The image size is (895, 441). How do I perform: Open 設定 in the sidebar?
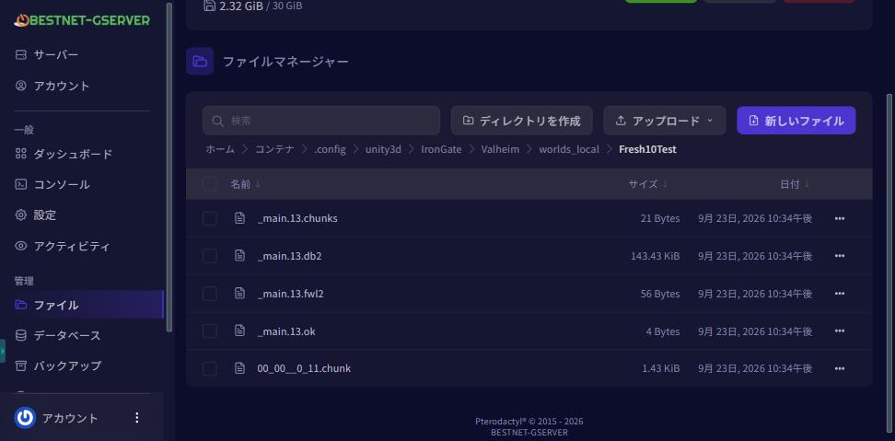click(x=35, y=215)
